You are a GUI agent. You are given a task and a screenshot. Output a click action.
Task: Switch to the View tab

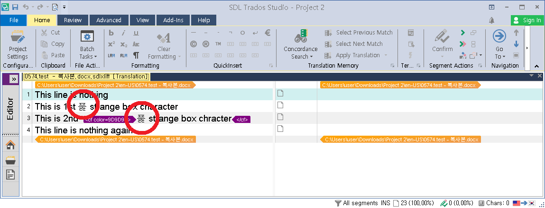pos(142,20)
